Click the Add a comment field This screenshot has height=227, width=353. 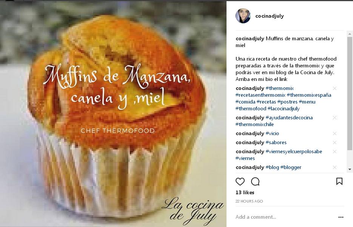[x=285, y=217]
